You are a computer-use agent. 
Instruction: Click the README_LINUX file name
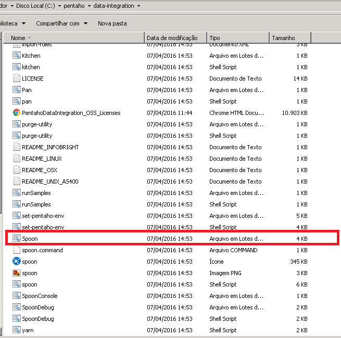[42, 159]
